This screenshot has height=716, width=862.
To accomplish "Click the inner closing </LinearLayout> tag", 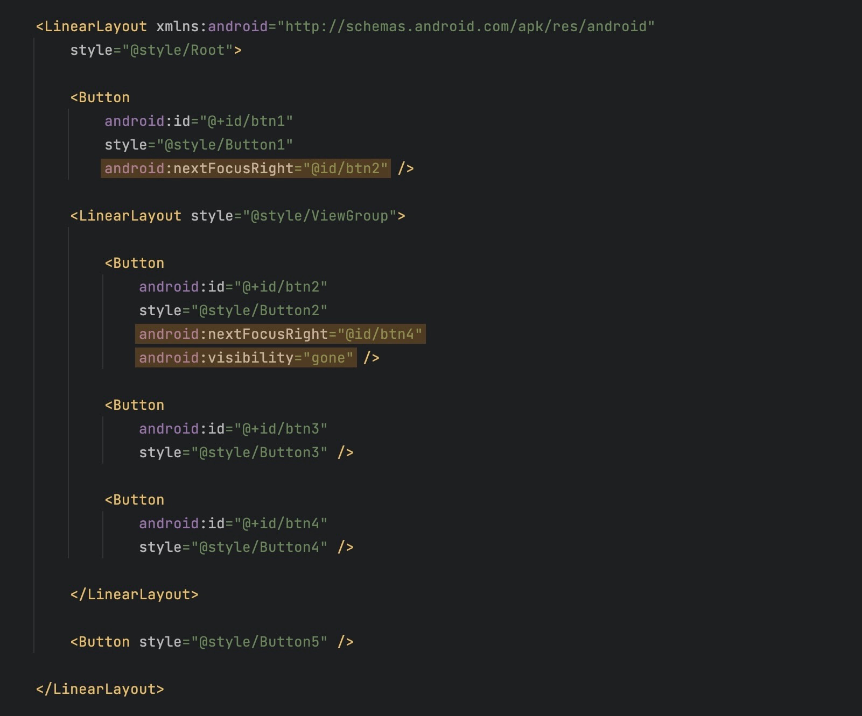I will [134, 594].
